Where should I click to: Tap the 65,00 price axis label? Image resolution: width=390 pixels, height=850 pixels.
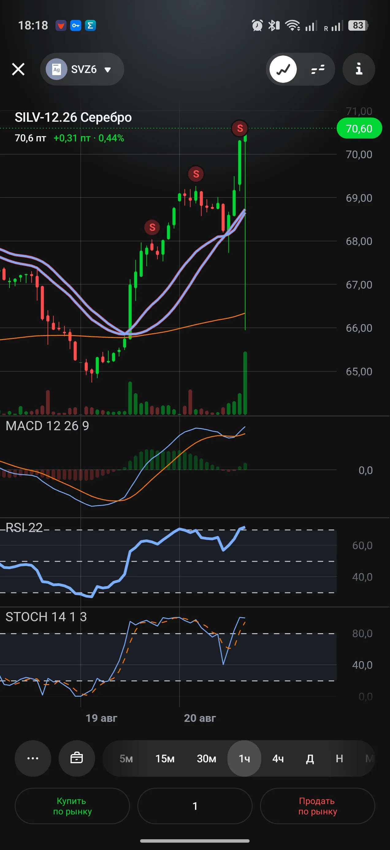[359, 372]
